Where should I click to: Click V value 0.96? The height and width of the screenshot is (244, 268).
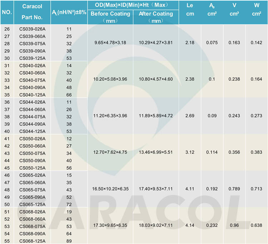tap(234, 225)
